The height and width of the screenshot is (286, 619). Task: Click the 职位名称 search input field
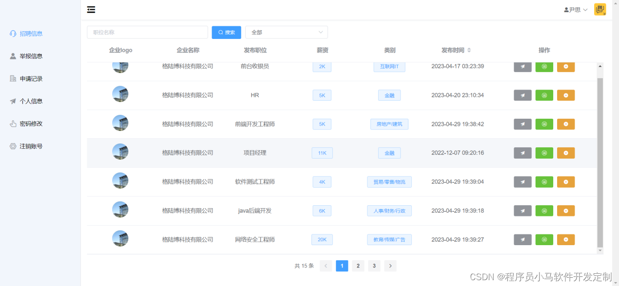tap(147, 32)
